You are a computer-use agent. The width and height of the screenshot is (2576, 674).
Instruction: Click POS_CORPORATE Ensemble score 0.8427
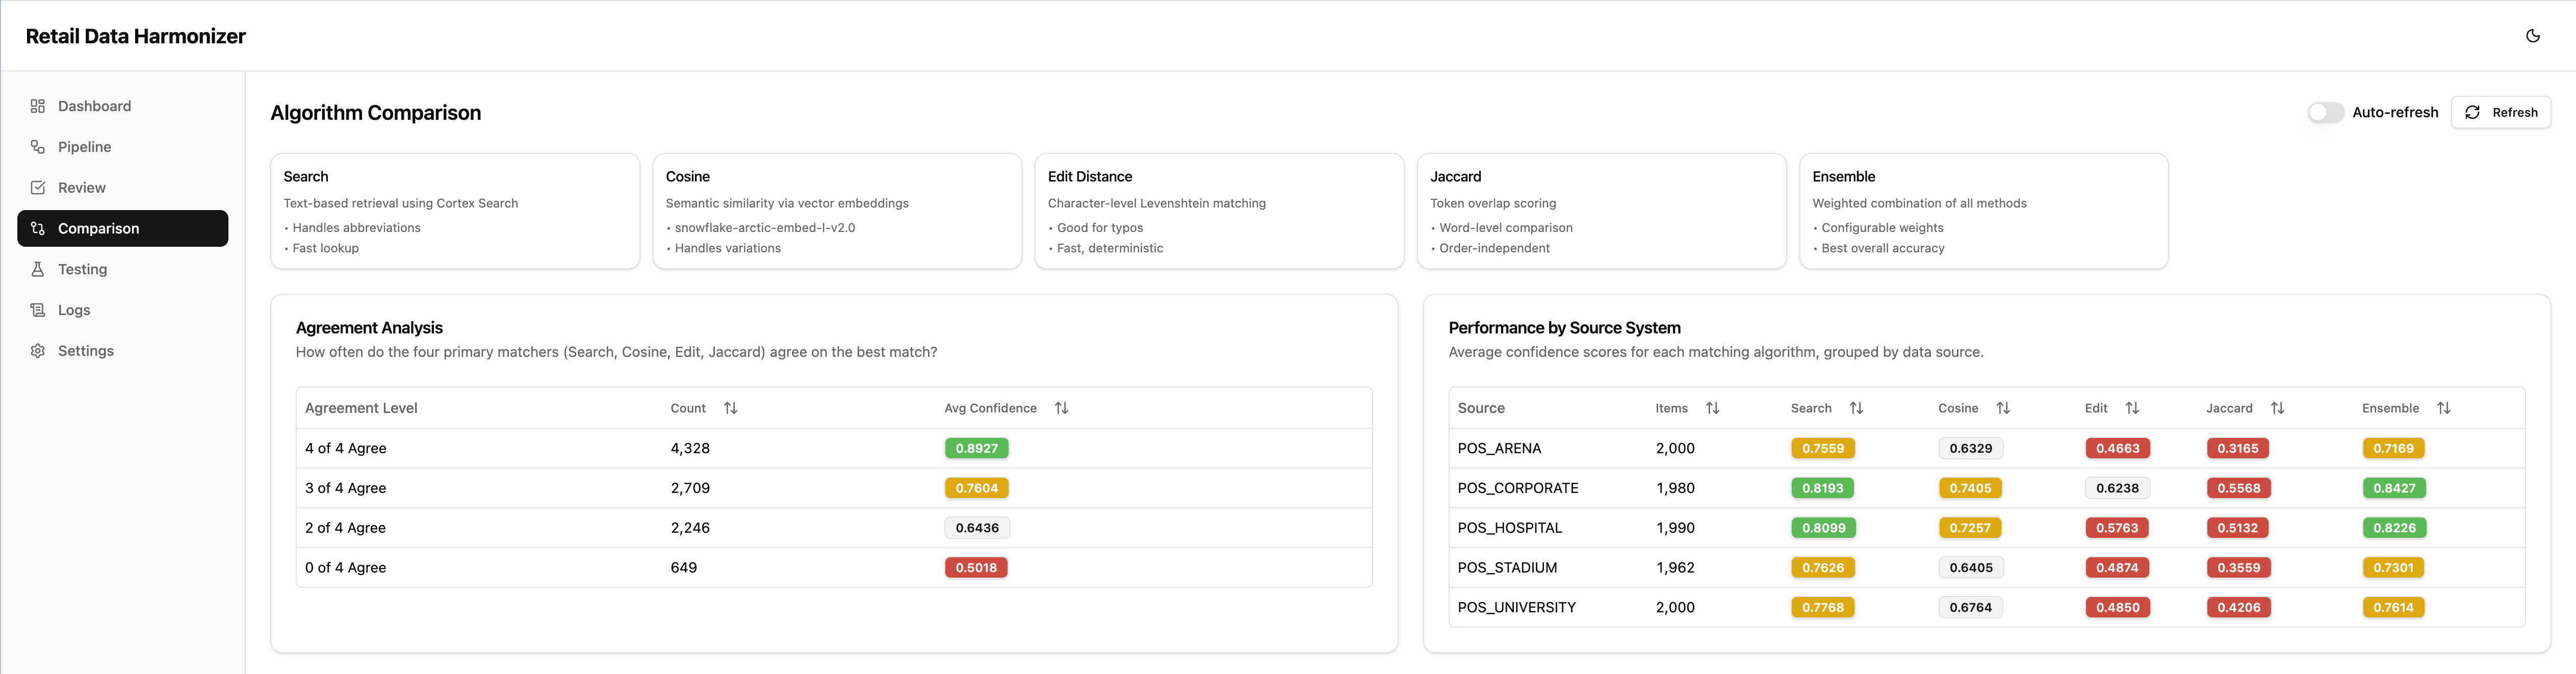point(2394,488)
